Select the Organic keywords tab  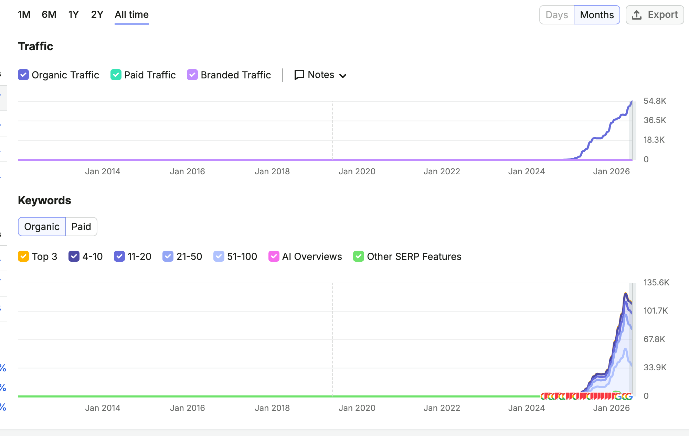click(x=42, y=227)
